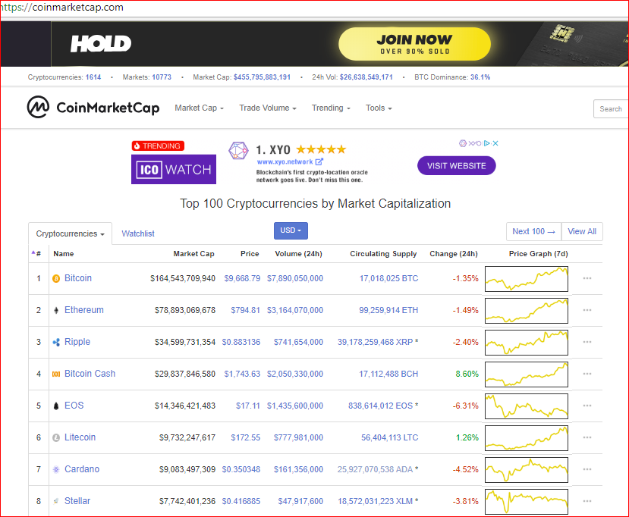629x517 pixels.
Task: Click the XYO network logo icon
Action: [238, 151]
